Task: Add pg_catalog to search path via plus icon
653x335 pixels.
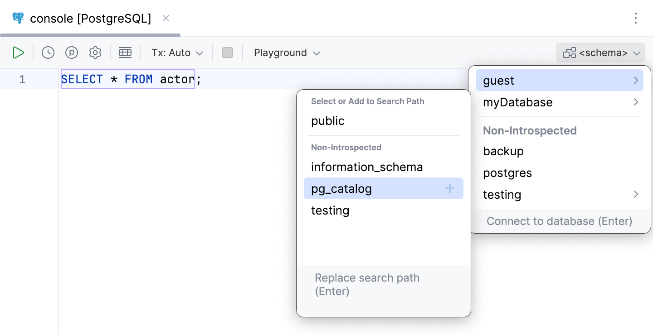Action: (x=449, y=188)
